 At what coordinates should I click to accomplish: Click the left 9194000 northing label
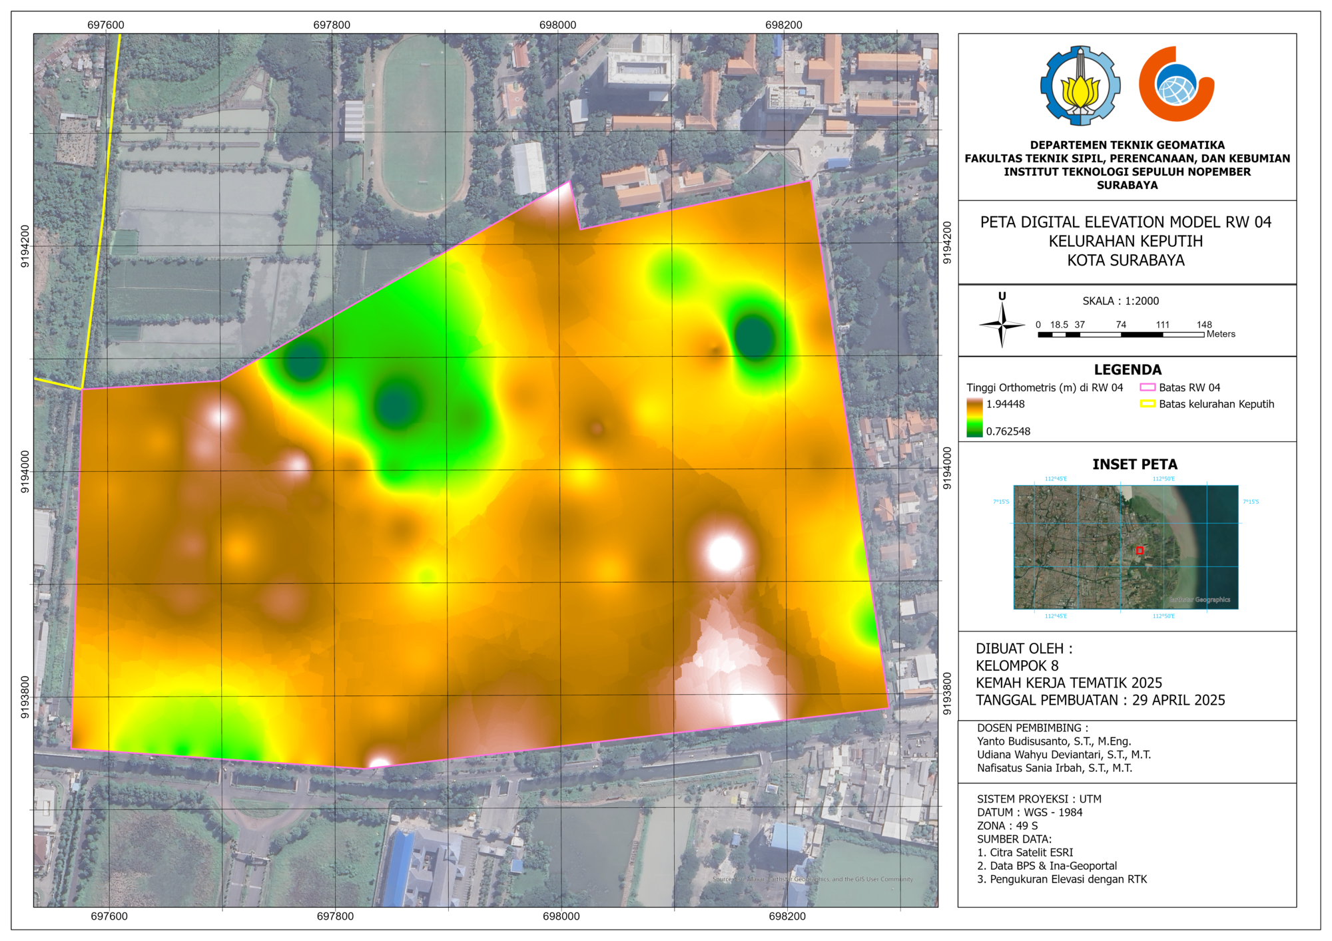[25, 471]
